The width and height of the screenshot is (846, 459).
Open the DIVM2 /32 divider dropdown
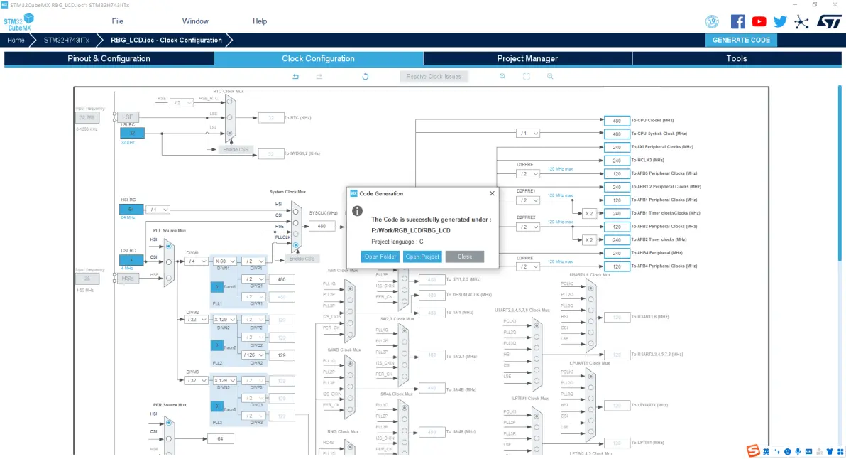click(197, 320)
